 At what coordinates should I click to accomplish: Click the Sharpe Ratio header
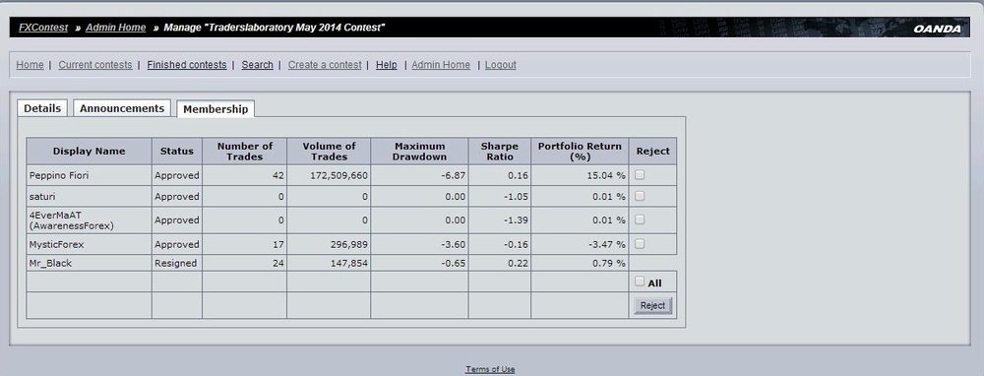coord(500,152)
